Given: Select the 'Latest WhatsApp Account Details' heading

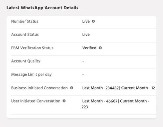Looking at the screenshot, I should pyautogui.click(x=42, y=8).
